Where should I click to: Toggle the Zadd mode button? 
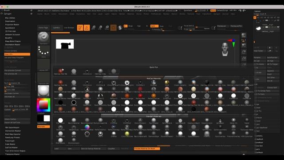[x=154, y=26]
